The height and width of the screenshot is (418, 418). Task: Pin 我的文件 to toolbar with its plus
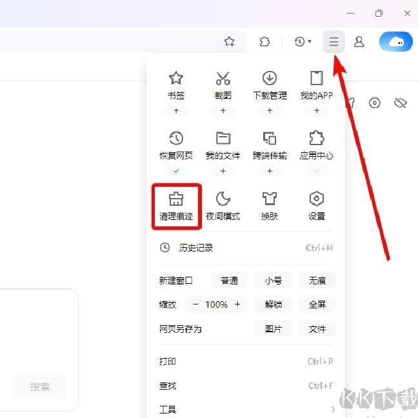point(223,171)
